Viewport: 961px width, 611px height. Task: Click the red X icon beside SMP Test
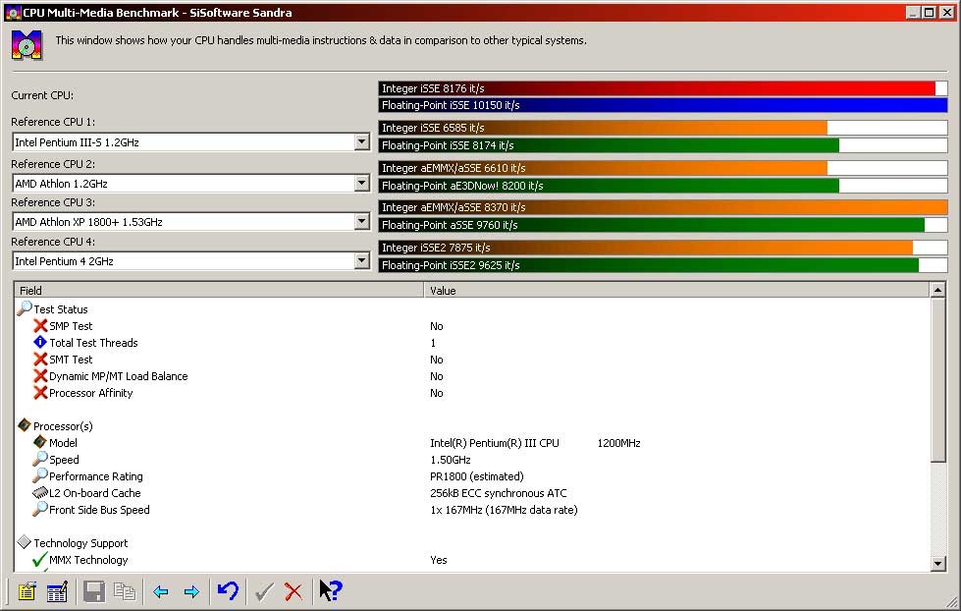pyautogui.click(x=40, y=326)
